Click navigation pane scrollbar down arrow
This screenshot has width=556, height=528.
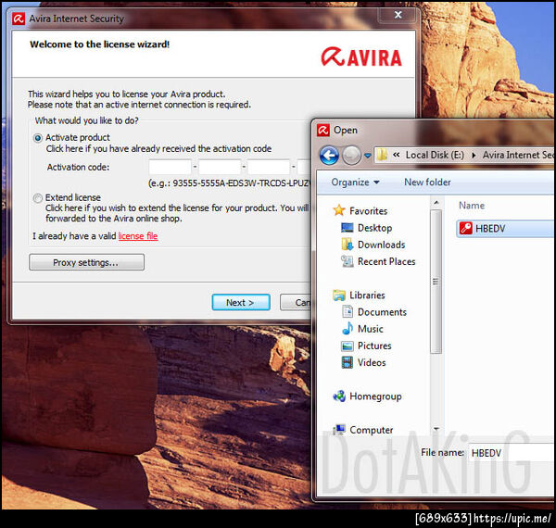click(436, 429)
